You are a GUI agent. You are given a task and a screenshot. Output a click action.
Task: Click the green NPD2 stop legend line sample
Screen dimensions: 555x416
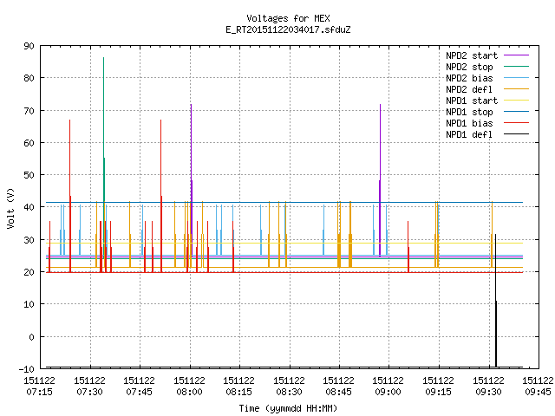[x=516, y=67]
